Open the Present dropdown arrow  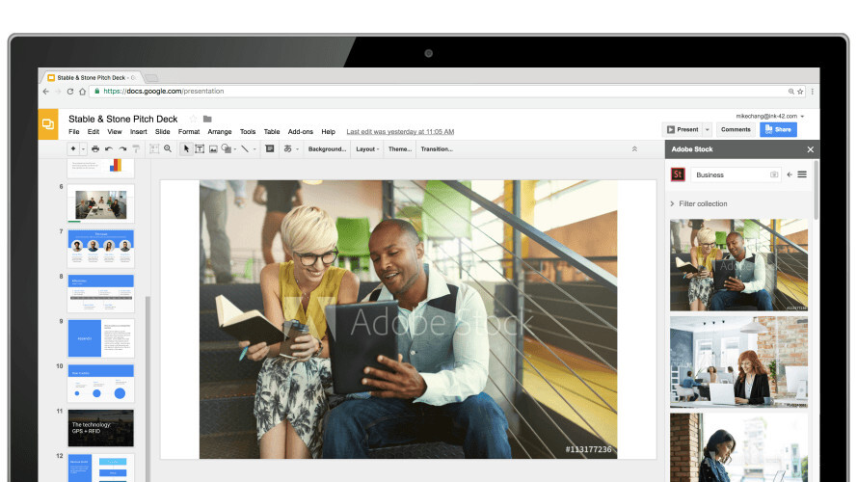[707, 129]
